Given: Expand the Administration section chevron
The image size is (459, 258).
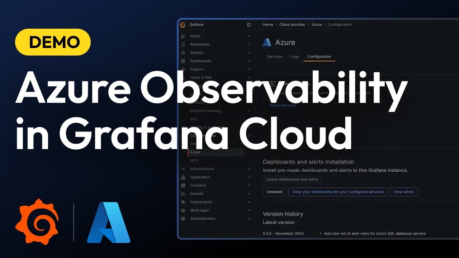Looking at the screenshot, I should click(x=249, y=219).
